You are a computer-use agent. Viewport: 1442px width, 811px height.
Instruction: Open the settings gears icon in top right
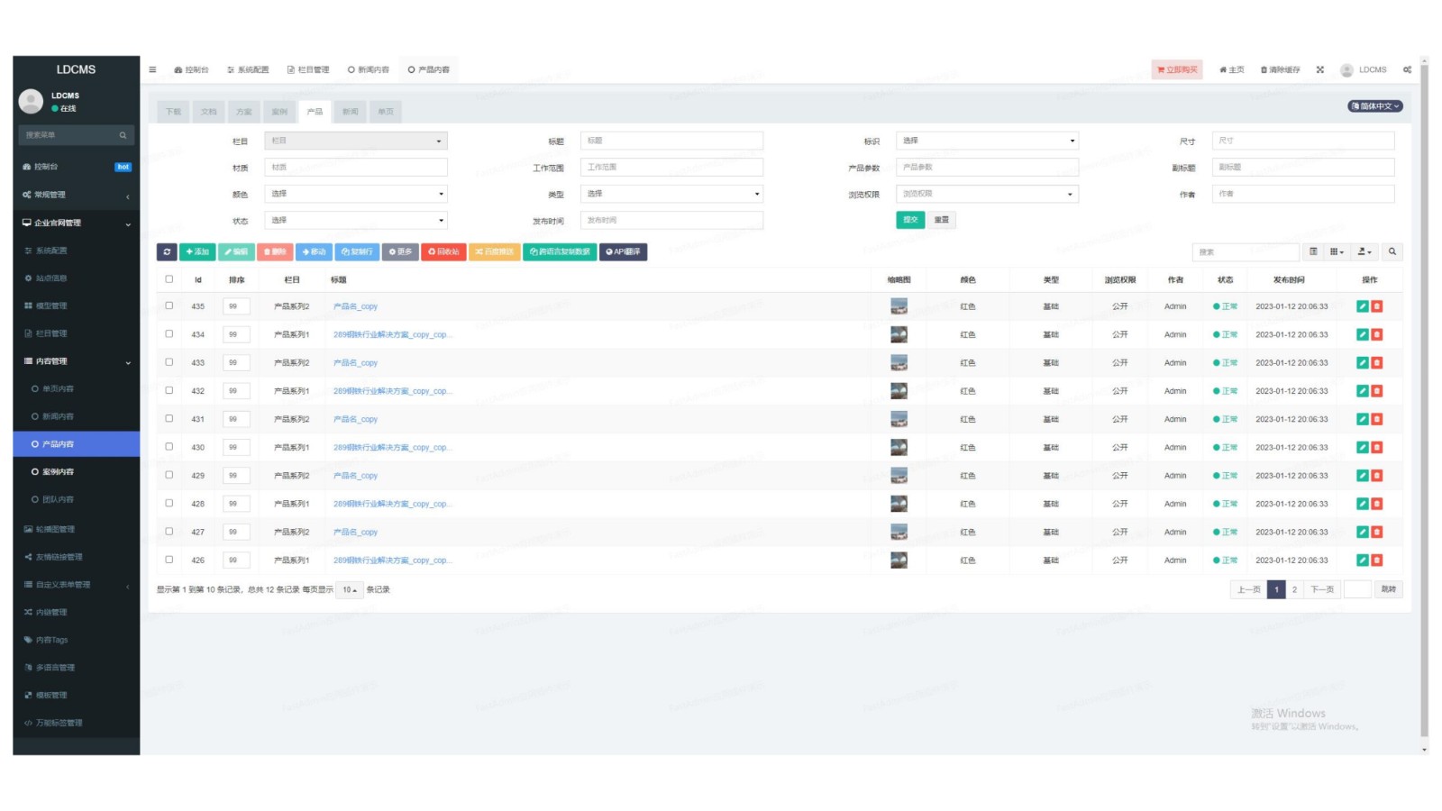coord(1407,69)
